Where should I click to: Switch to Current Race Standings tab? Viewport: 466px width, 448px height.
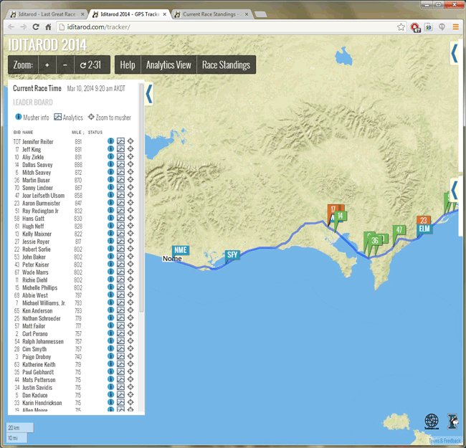211,14
